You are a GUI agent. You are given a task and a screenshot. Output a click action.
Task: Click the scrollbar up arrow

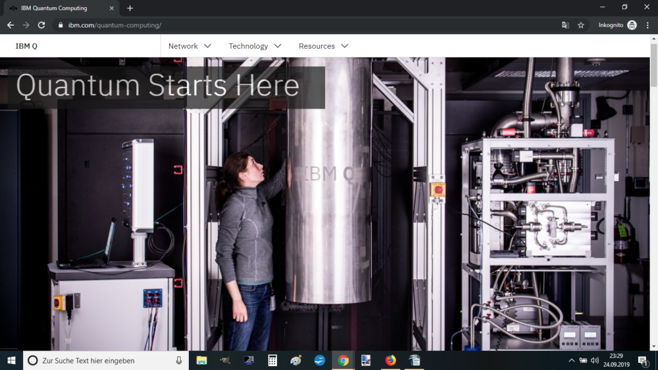654,39
